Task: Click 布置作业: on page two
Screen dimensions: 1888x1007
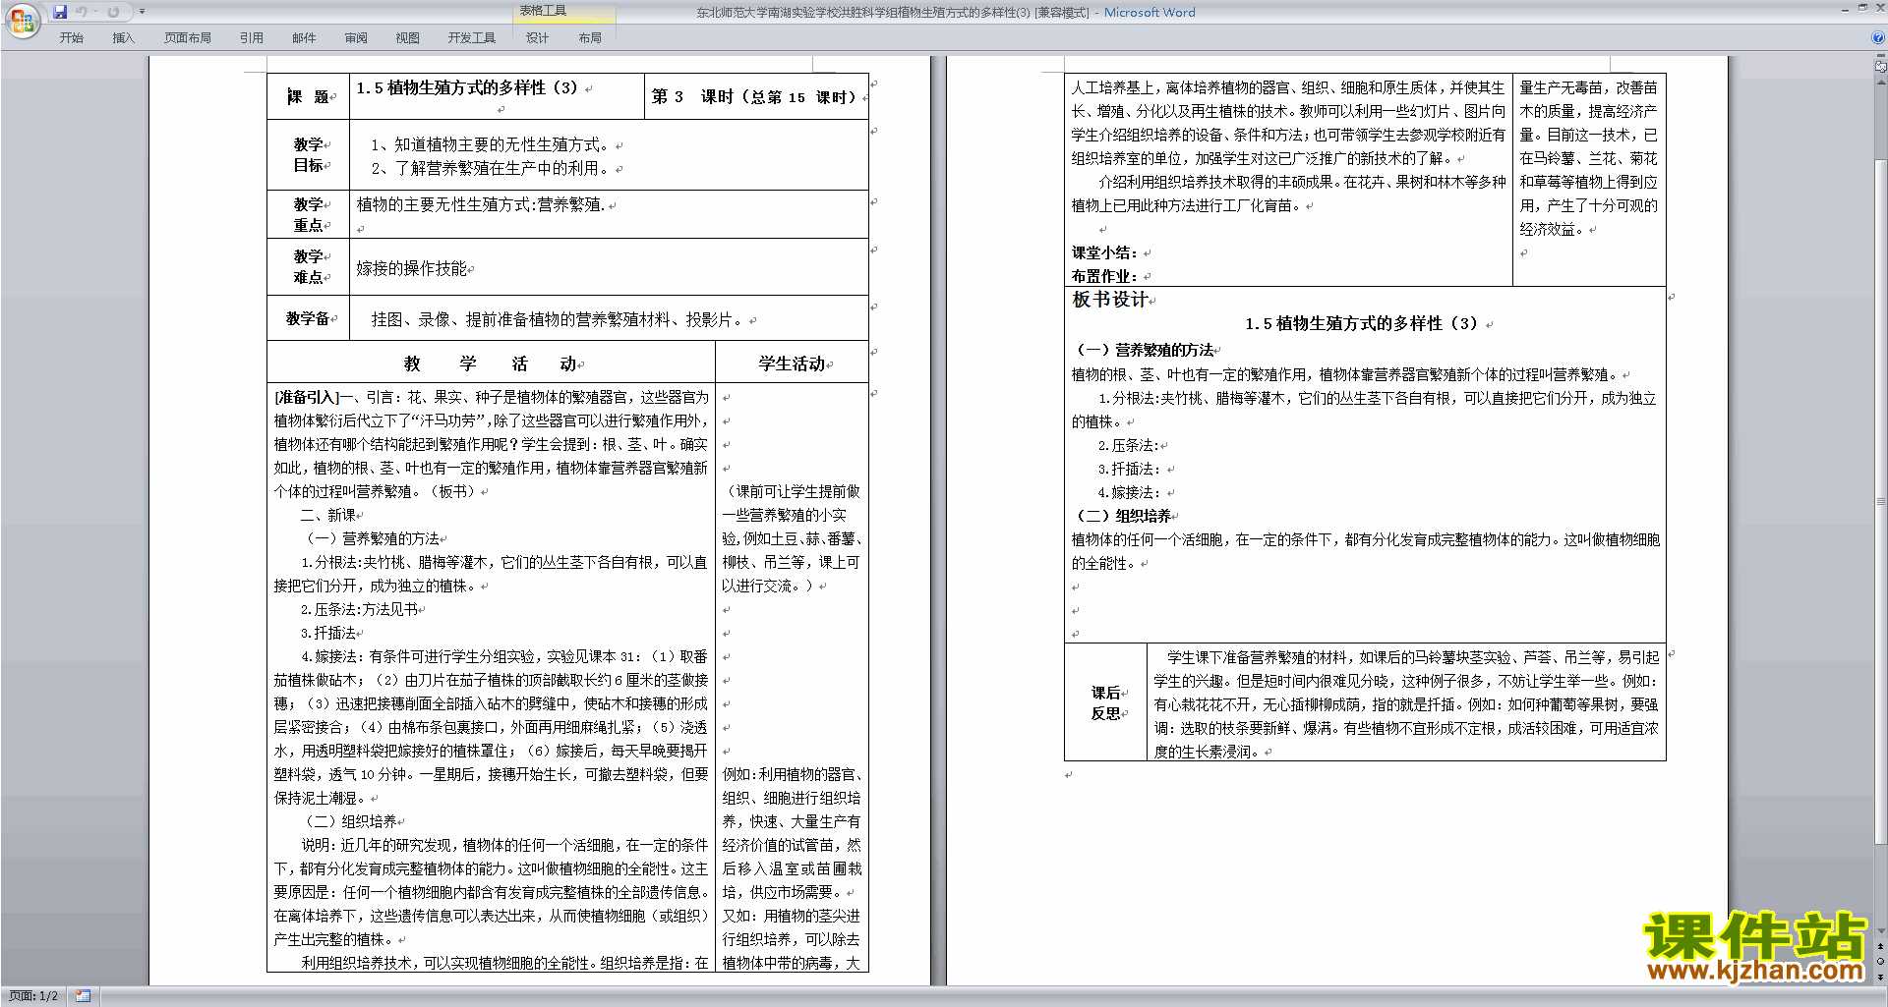Action: tap(1104, 276)
